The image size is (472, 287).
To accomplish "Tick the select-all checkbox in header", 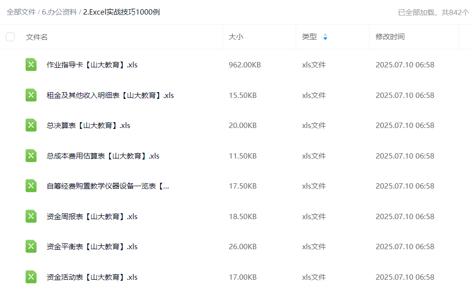I will coord(10,37).
